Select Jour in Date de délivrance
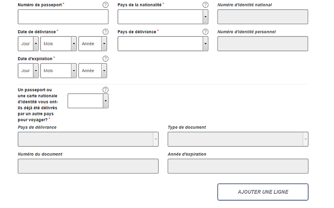The height and width of the screenshot is (208, 334). coord(28,44)
